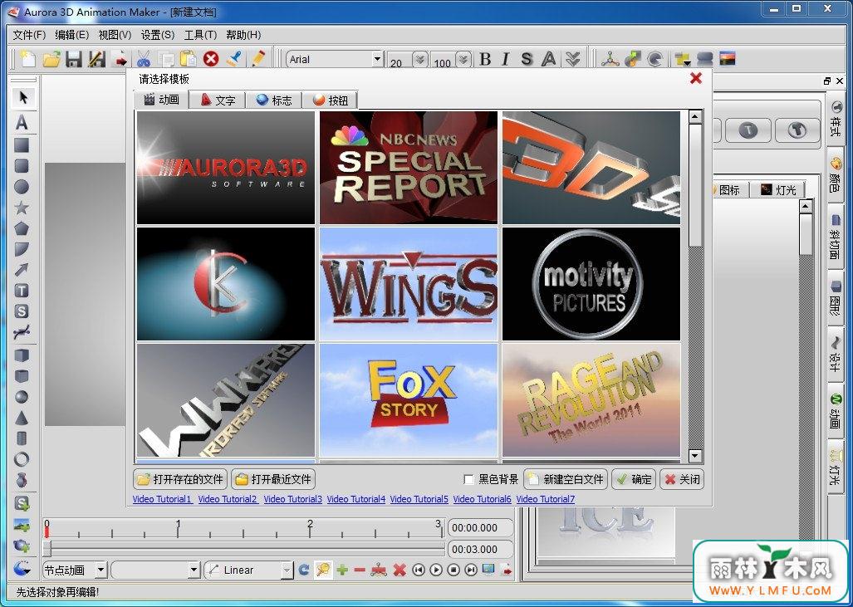Viewport: 853px width, 607px height.
Task: Toggle the outlined 'A' text style button
Action: [x=550, y=59]
